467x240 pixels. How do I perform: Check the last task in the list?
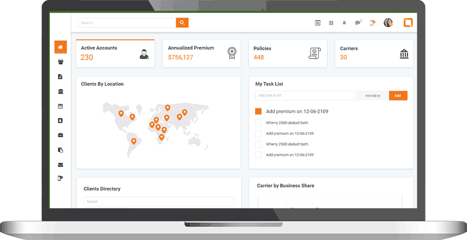(258, 154)
